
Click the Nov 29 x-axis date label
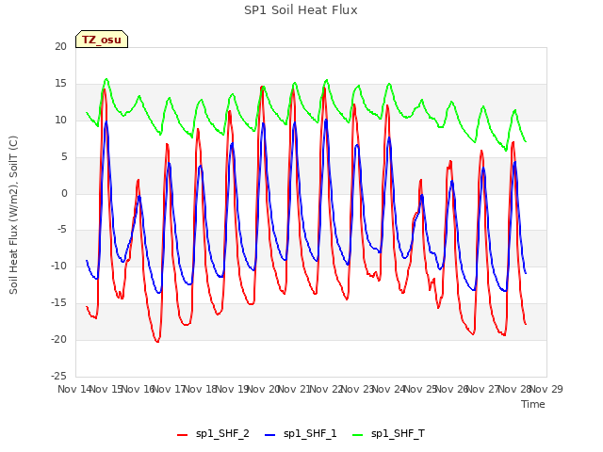(546, 389)
